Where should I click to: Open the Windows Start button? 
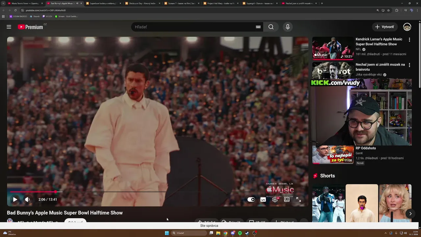[167, 233]
